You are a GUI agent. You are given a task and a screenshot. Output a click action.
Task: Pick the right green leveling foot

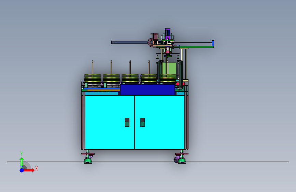coord(182,161)
